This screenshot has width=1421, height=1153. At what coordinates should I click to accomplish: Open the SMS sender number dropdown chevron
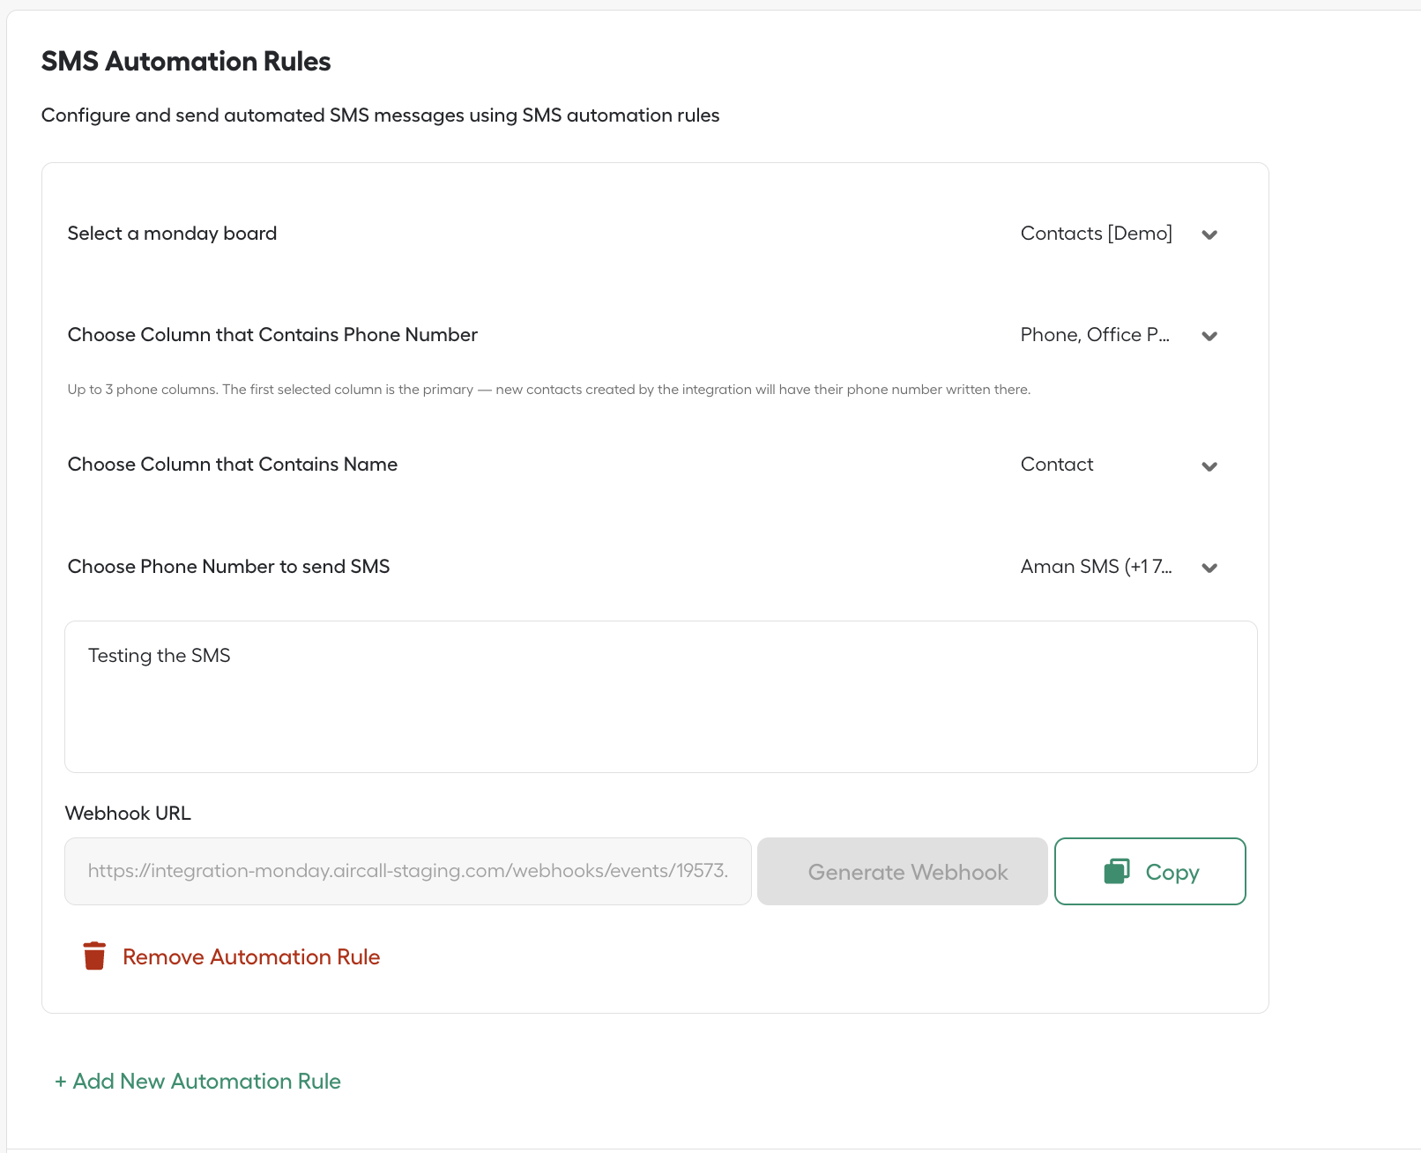click(1209, 568)
